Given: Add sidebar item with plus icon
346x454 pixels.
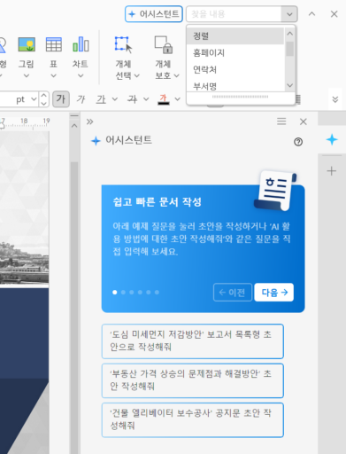Looking at the screenshot, I should tap(332, 171).
